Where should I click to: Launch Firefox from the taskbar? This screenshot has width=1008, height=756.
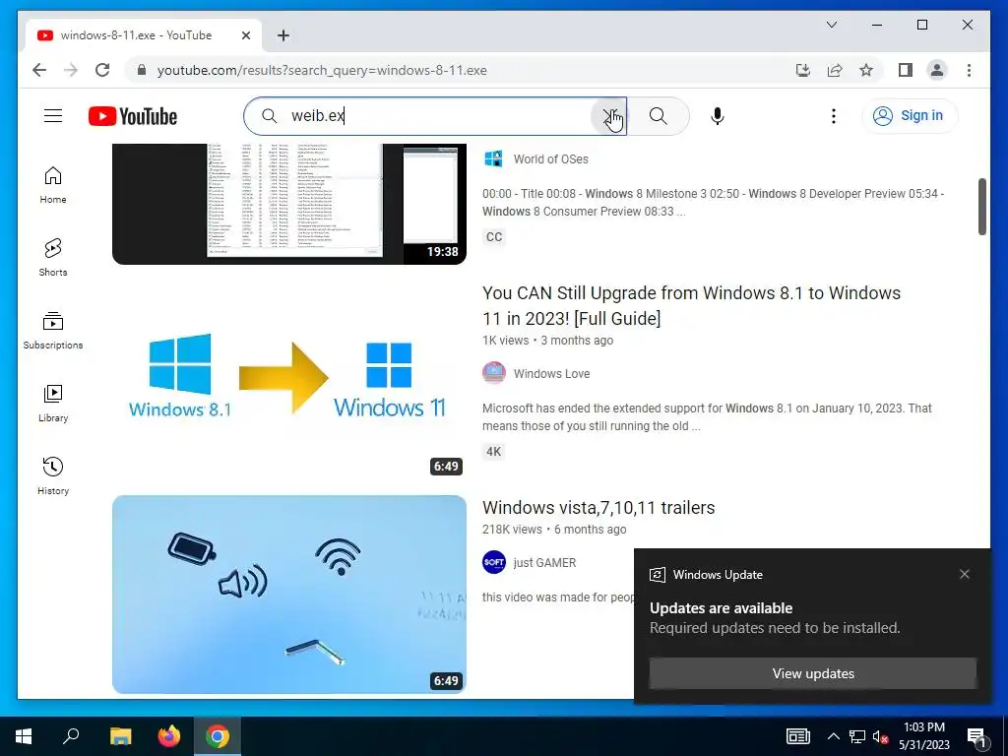169,736
